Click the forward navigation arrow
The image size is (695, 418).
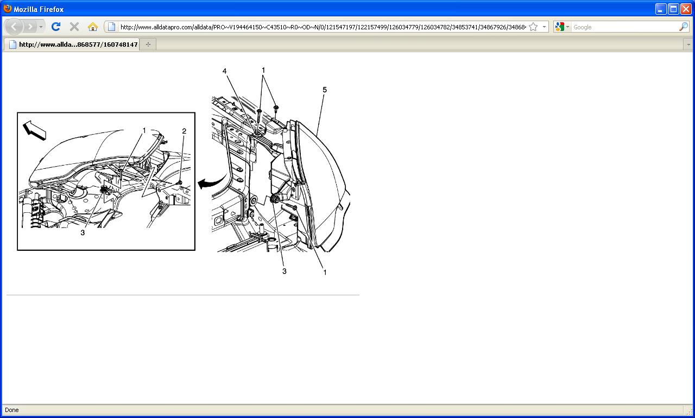(30, 27)
